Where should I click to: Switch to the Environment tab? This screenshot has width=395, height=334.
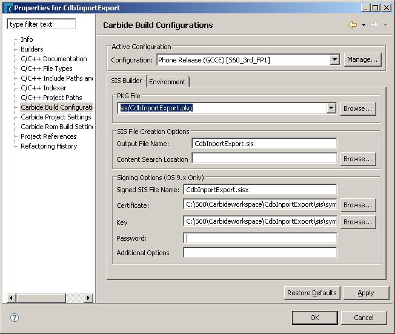[x=167, y=82]
